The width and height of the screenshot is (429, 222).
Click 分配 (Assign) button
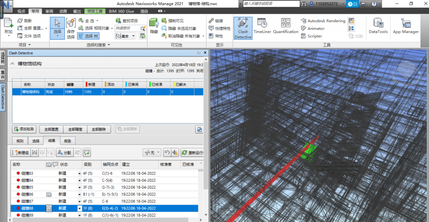pyautogui.click(x=65, y=153)
